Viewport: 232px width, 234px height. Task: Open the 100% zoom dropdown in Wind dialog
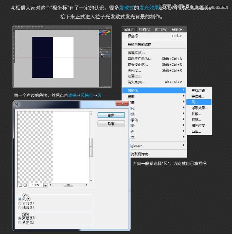pos(45,185)
